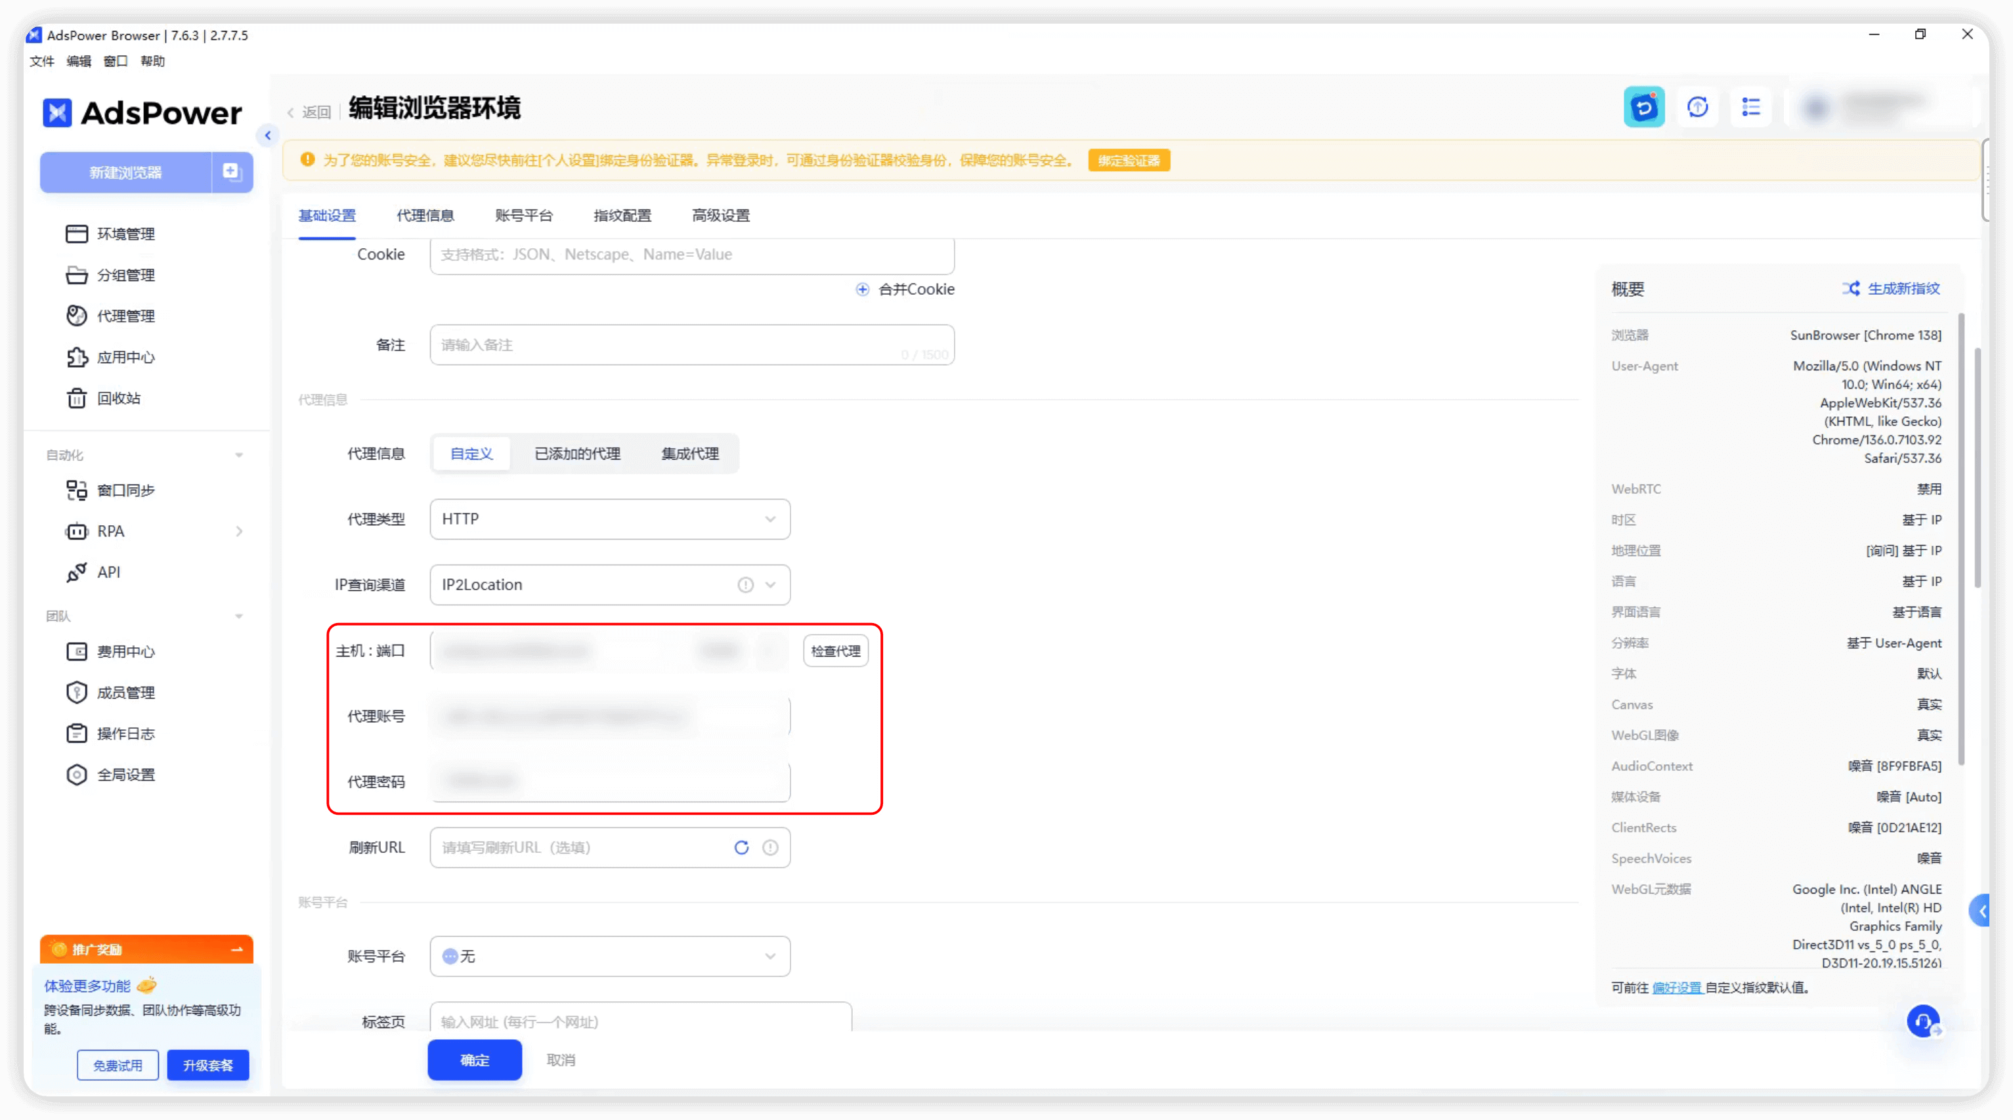2013x1120 pixels.
Task: Open the 编辑 menu
Action: (78, 61)
